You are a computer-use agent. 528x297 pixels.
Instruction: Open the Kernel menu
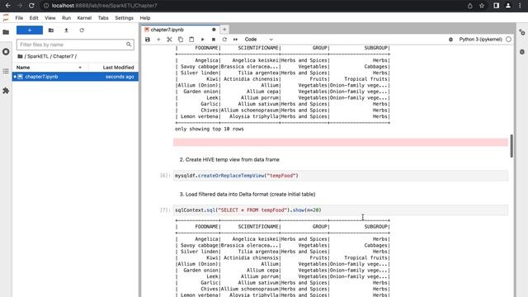click(84, 18)
